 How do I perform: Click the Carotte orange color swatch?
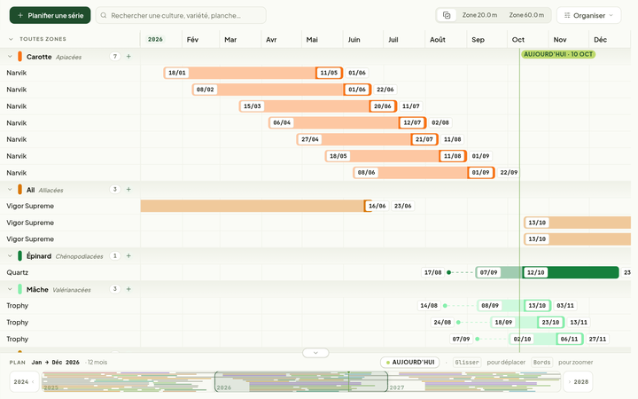tap(19, 57)
